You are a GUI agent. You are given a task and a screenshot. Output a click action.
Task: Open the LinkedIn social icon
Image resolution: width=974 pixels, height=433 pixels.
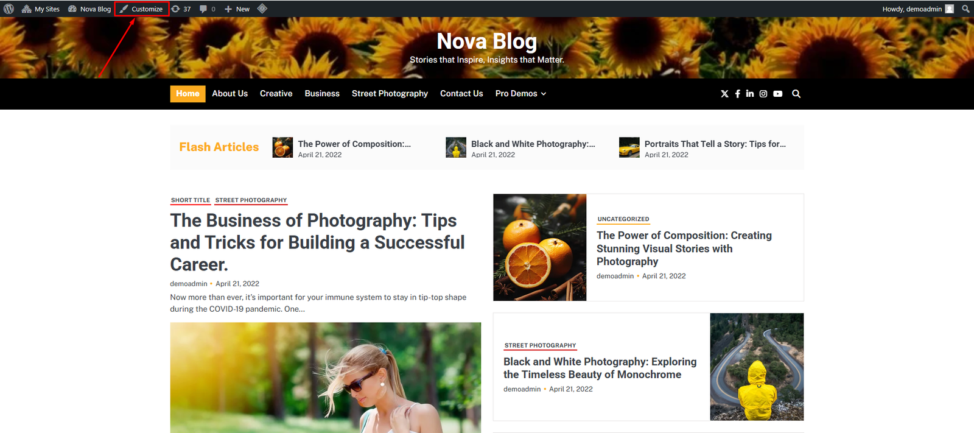749,94
